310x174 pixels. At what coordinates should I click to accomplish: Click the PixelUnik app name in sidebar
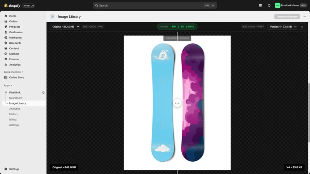pos(15,92)
